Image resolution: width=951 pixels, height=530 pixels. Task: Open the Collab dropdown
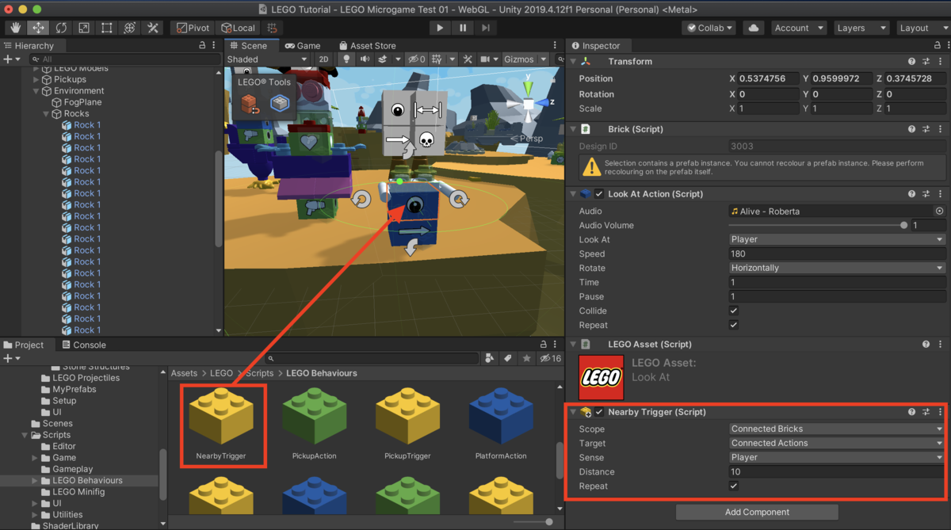click(x=710, y=28)
